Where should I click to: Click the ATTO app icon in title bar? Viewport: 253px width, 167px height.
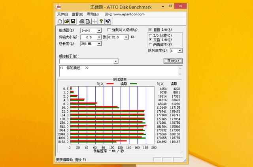(x=58, y=7)
